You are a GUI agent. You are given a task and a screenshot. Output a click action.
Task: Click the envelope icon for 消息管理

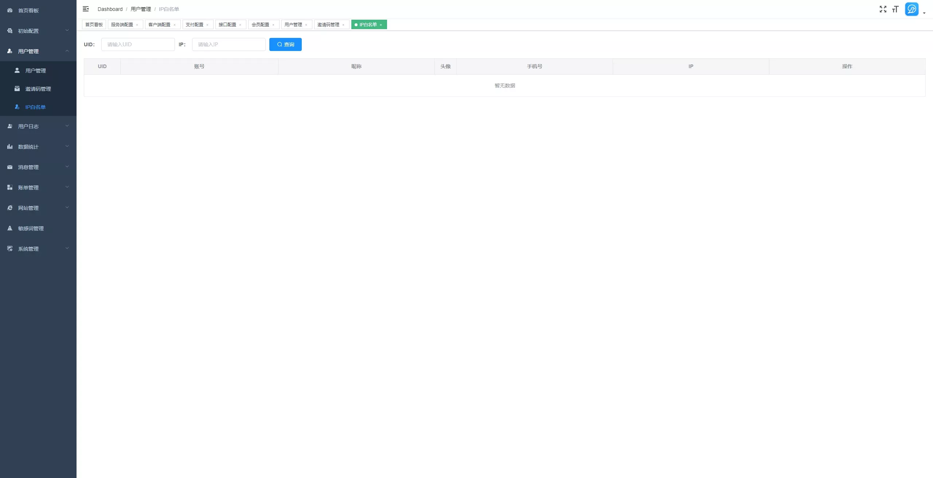10,167
